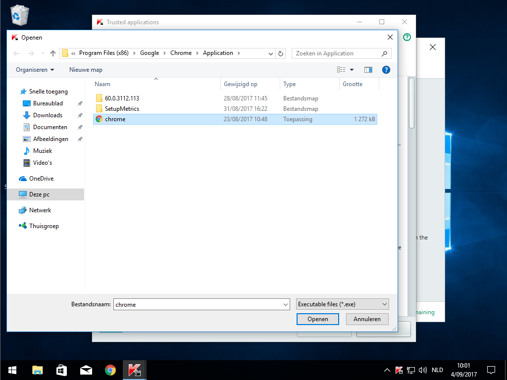Open the SetupMetrics folder
Viewport: 507px width, 380px height.
click(122, 109)
